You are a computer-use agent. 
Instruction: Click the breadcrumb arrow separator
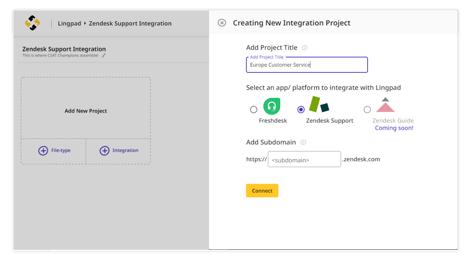click(x=85, y=23)
